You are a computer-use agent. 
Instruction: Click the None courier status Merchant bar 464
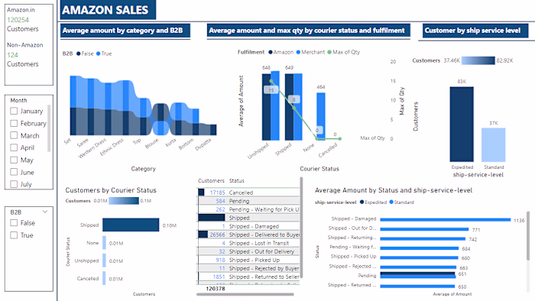321,116
